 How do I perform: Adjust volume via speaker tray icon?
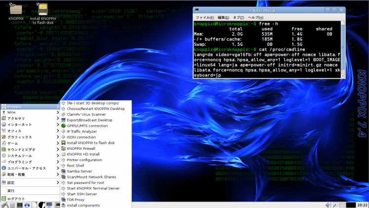pos(328,205)
